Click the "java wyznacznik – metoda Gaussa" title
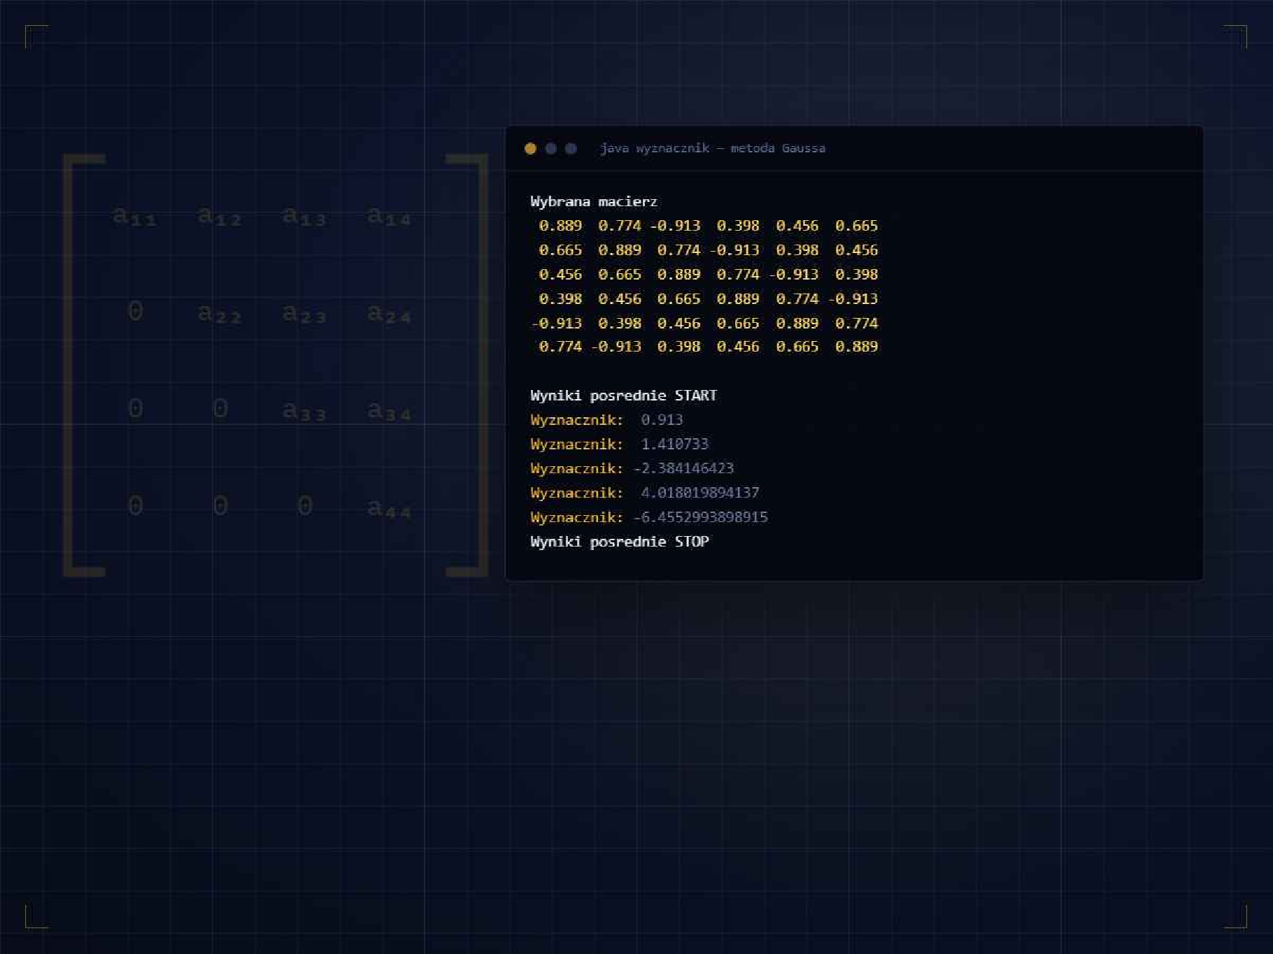The image size is (1273, 954). pyautogui.click(x=713, y=148)
